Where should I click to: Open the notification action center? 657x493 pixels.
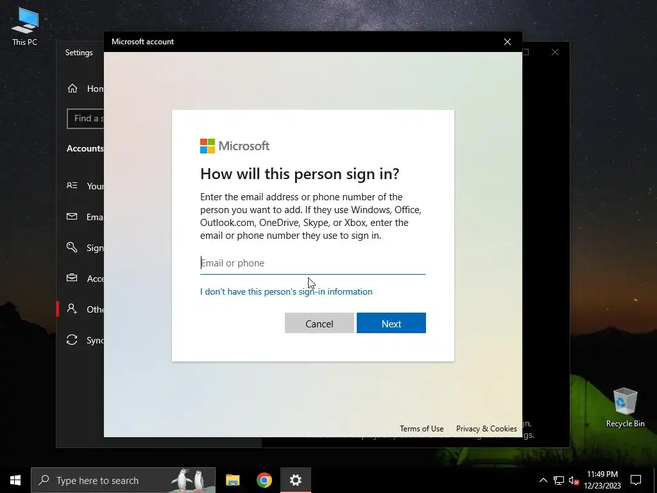636,480
